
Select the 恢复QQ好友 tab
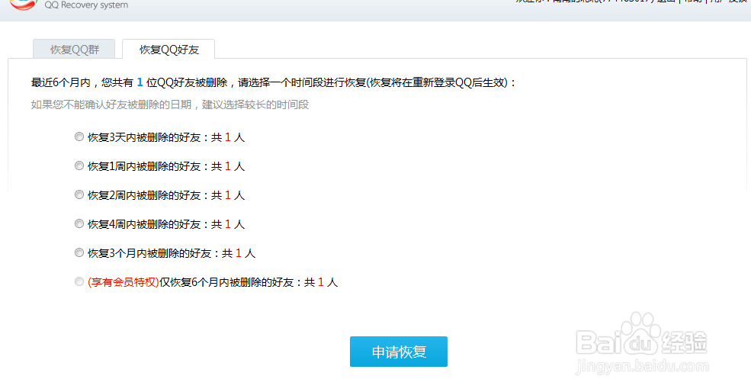168,50
